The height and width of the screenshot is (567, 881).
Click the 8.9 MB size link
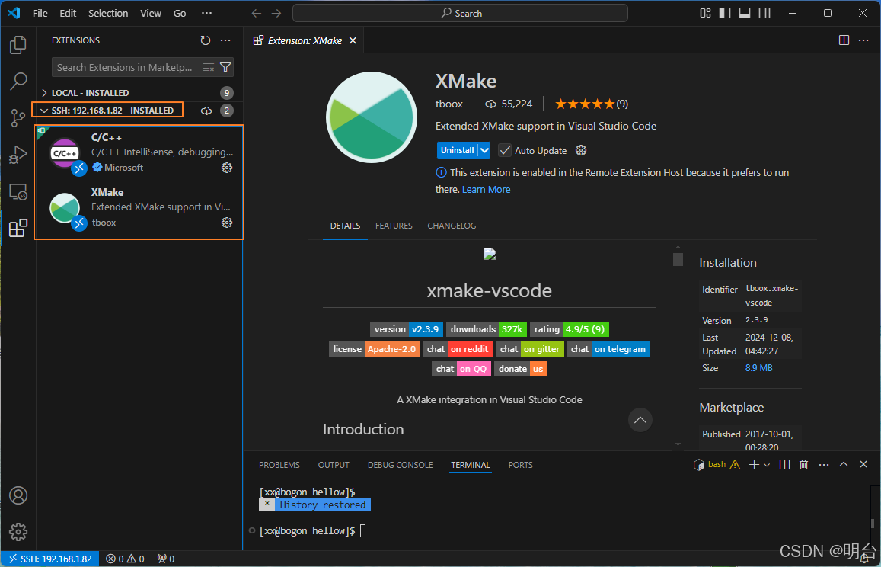pyautogui.click(x=758, y=368)
